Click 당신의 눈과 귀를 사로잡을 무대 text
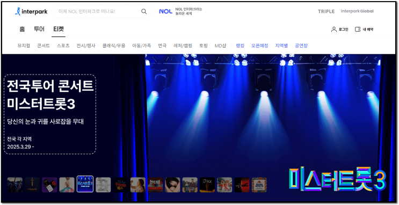This screenshot has height=205, width=399. [x=45, y=122]
